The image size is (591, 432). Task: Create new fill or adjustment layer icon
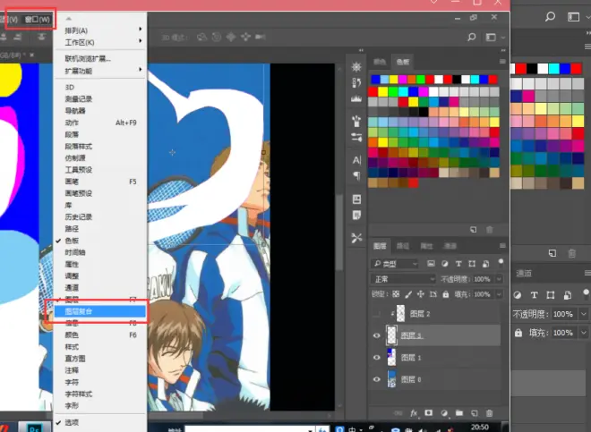point(444,413)
